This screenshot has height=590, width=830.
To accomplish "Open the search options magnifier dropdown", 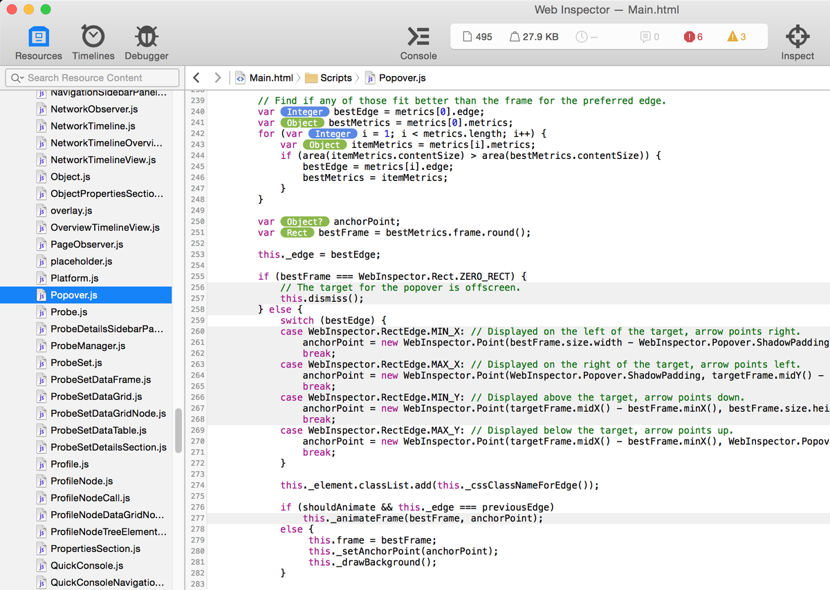I will tap(16, 78).
